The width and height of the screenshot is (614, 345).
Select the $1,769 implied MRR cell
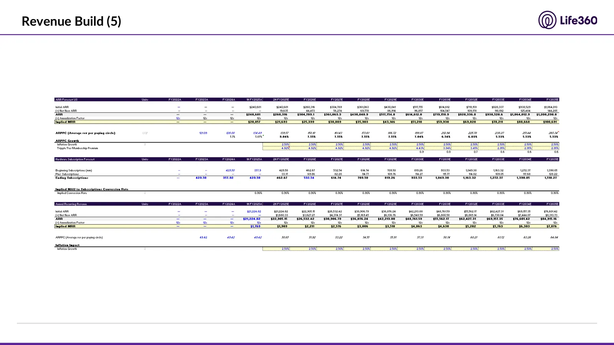(x=256, y=226)
